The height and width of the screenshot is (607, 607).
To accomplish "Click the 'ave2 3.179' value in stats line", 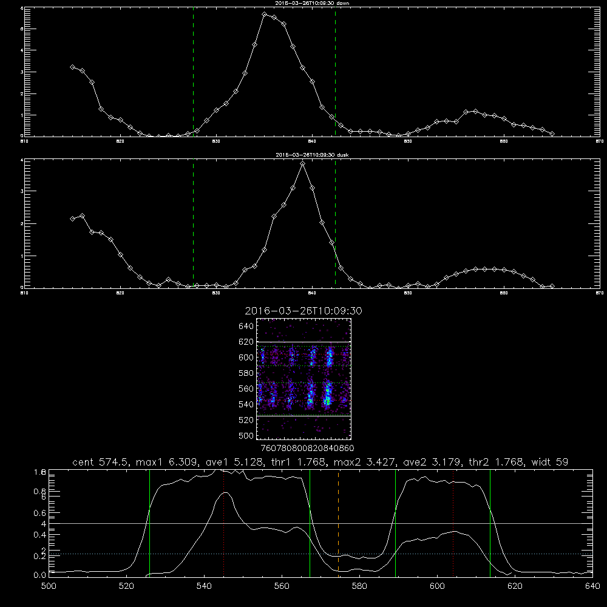I will pos(432,462).
